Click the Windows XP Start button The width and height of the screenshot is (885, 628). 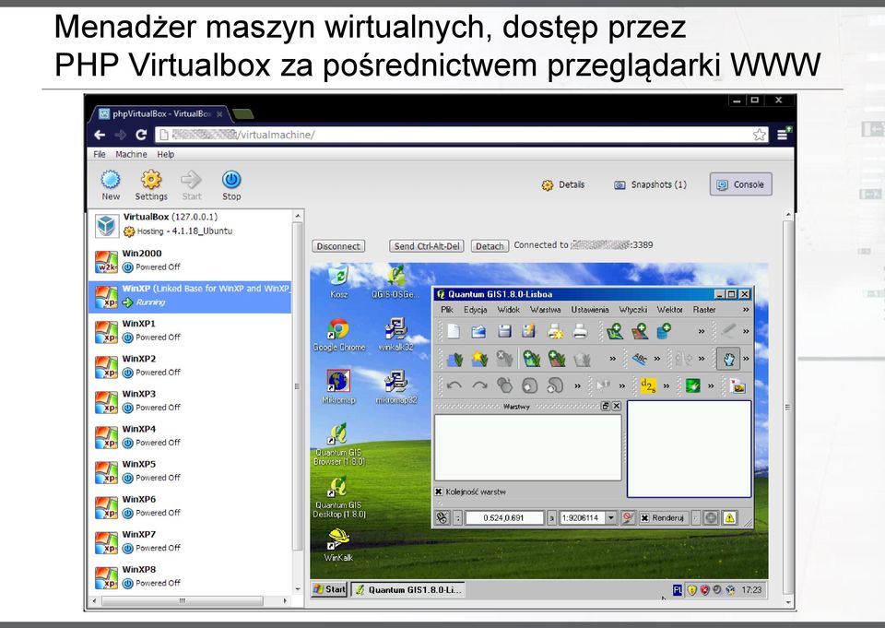330,589
